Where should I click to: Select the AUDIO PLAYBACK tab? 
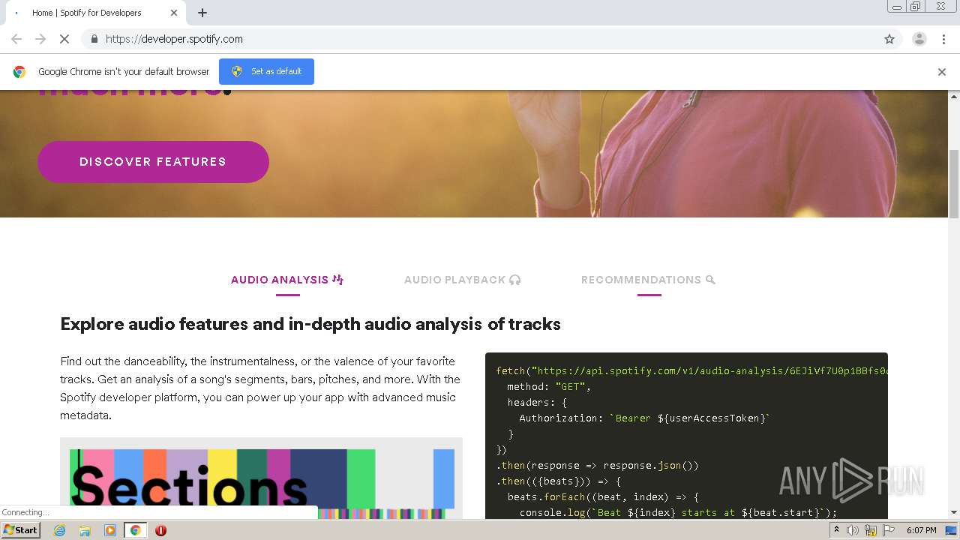[x=462, y=280]
